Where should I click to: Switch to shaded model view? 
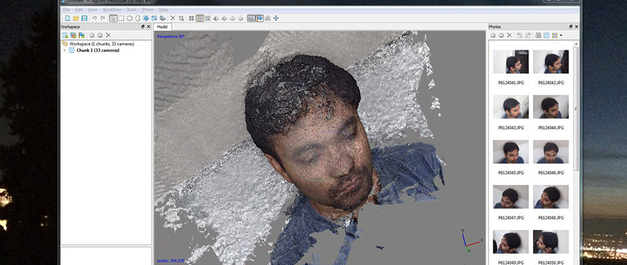[x=216, y=18]
